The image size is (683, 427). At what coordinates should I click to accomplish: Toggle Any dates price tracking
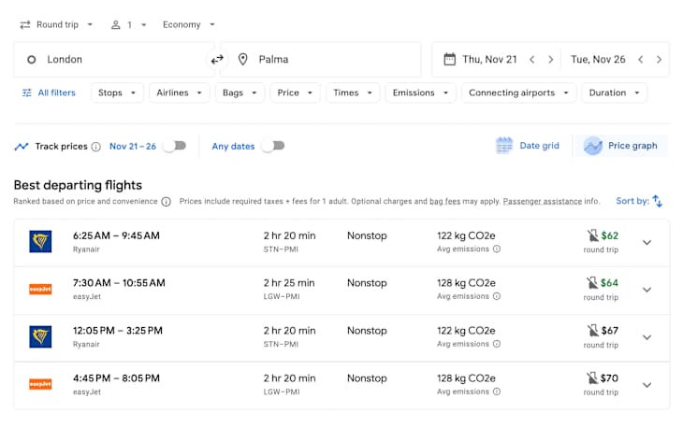click(272, 146)
